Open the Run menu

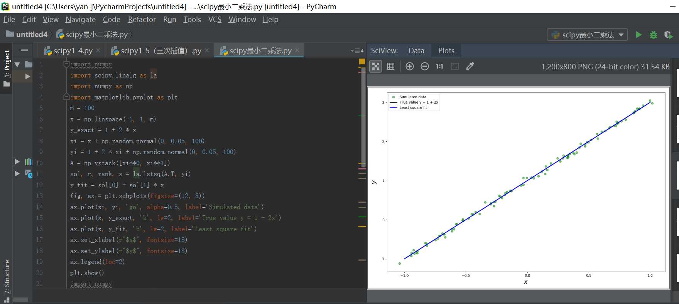(x=169, y=19)
